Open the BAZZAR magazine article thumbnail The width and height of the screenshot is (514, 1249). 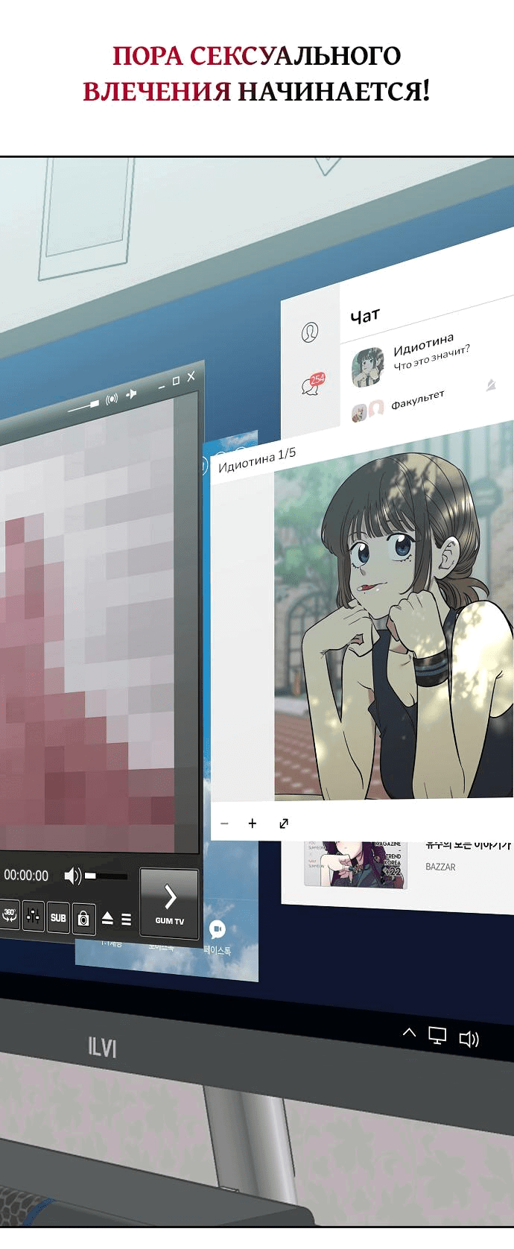[x=356, y=864]
